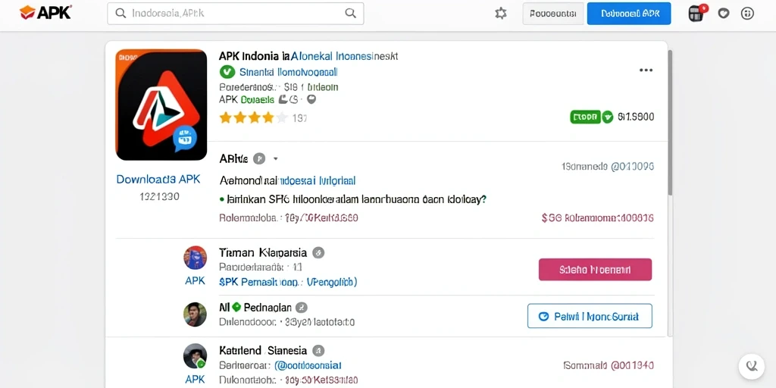Open the blue '$PK Pemask' link

(288, 282)
